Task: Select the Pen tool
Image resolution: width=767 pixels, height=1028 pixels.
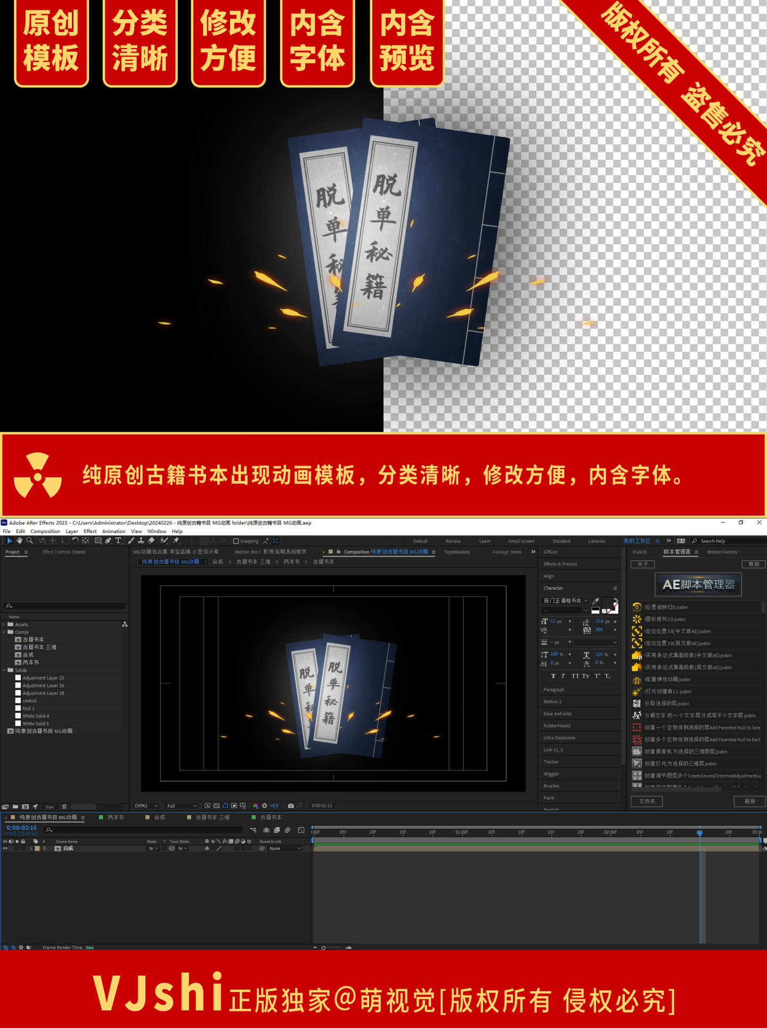Action: click(108, 541)
